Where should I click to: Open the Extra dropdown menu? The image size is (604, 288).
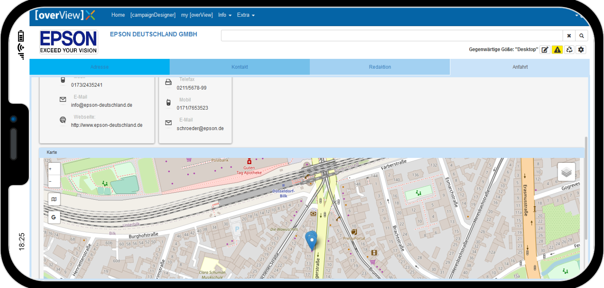pos(246,15)
